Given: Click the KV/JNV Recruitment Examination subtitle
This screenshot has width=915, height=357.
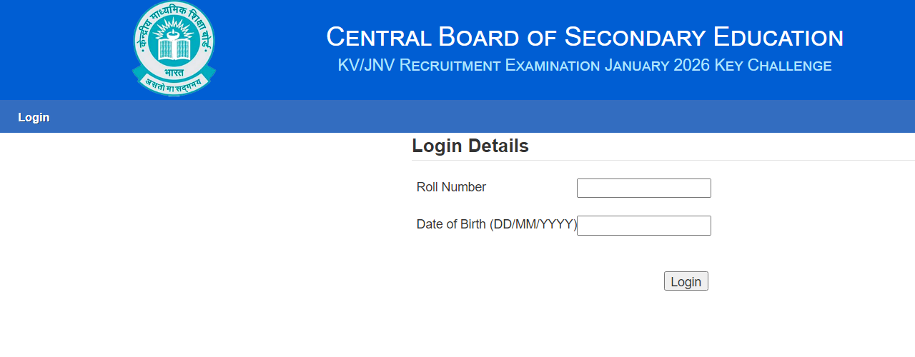Looking at the screenshot, I should 468,66.
